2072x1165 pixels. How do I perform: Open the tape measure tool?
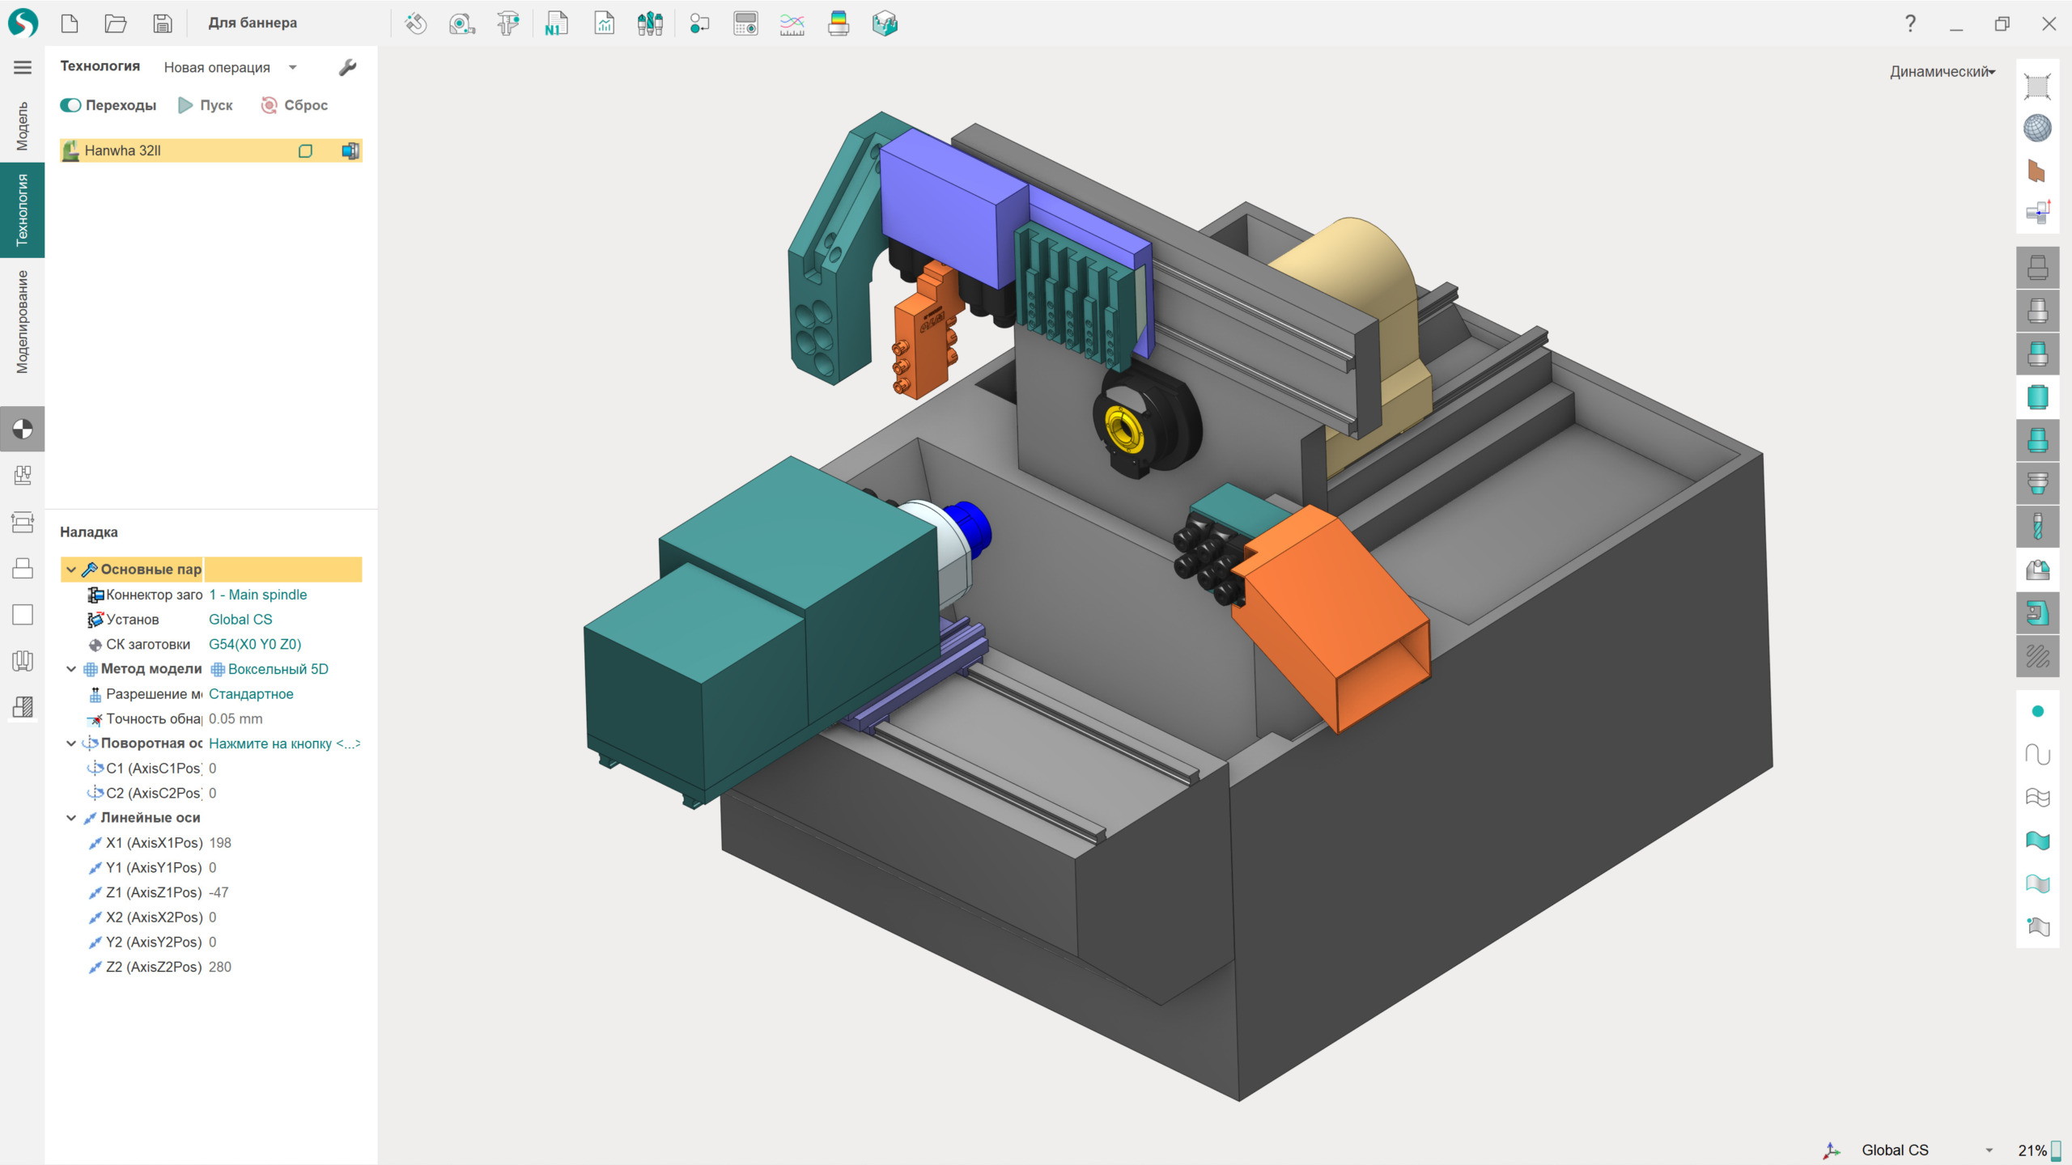click(x=461, y=23)
